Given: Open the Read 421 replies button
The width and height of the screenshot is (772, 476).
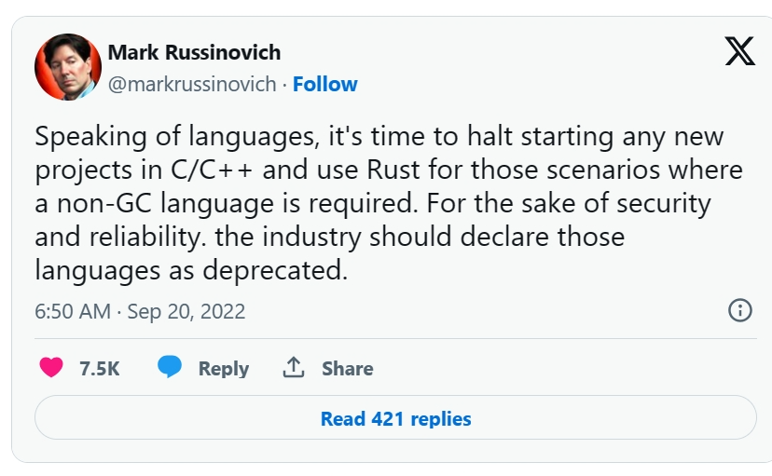Looking at the screenshot, I should [x=395, y=417].
